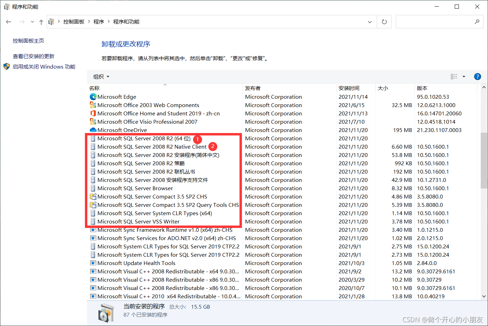Select System CLR Types 15.0.1200.24 2.73 MB entry
This screenshot has height=326, width=488.
coord(168,255)
